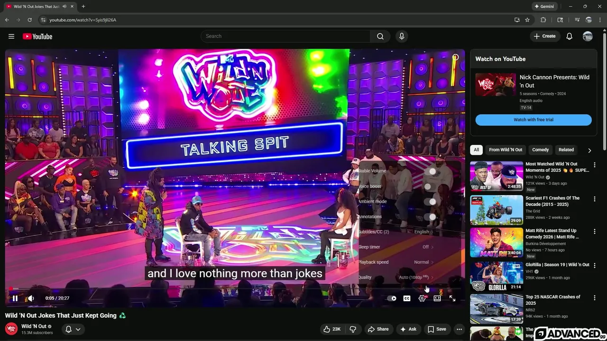Open options for the GloRilla Season 19 video
This screenshot has width=607, height=341.
(x=594, y=265)
